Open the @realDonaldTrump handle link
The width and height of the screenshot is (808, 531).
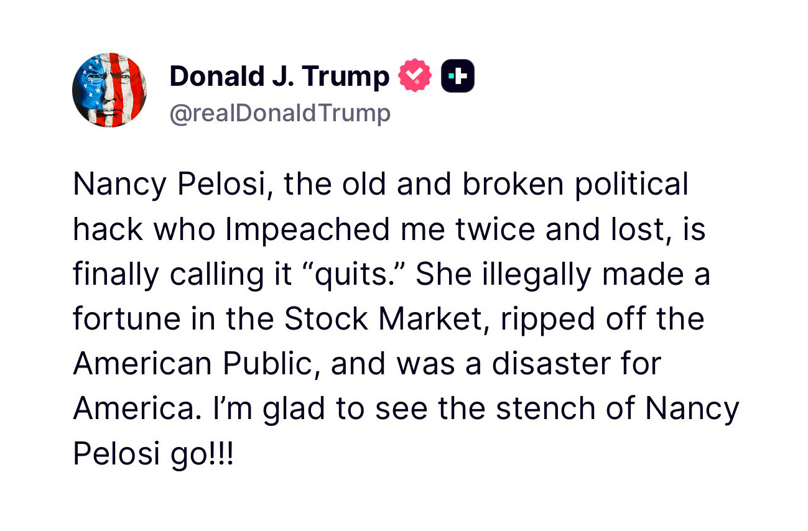(280, 114)
